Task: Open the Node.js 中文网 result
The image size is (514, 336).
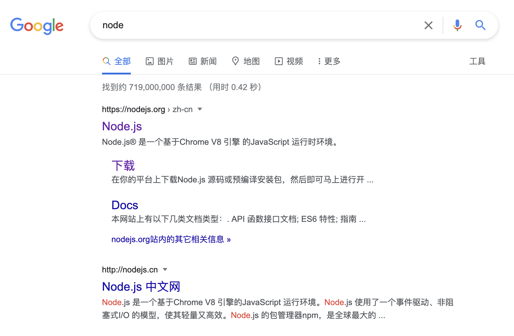Action: 141,287
